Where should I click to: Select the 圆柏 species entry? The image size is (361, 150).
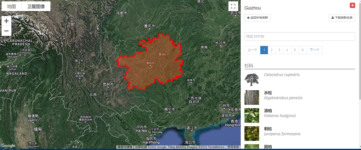click(x=268, y=146)
